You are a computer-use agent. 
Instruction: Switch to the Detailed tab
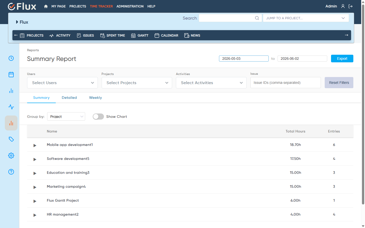tap(69, 98)
